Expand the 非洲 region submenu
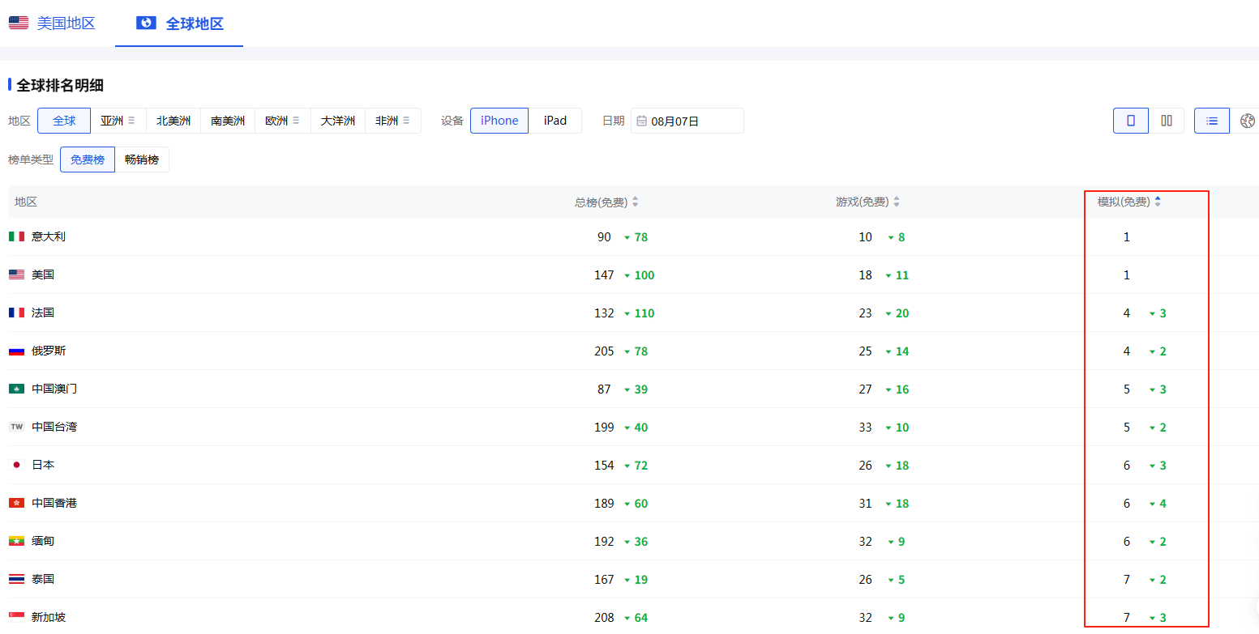 (x=406, y=121)
